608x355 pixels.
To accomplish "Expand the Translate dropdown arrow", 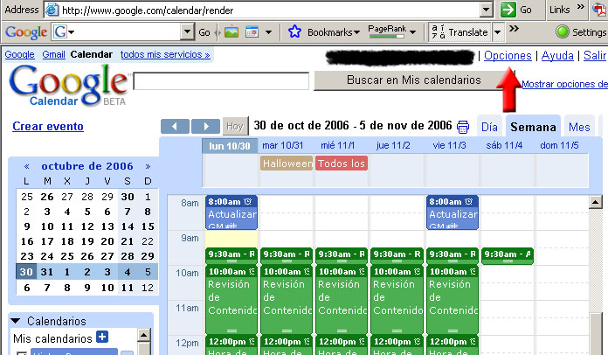I will (x=497, y=32).
